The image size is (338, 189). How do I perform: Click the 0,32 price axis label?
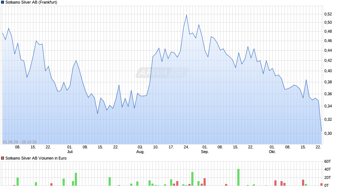click(328, 119)
